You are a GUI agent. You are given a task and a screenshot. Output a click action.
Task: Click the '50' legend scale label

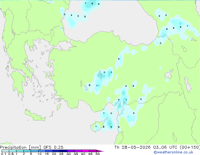(x=97, y=154)
